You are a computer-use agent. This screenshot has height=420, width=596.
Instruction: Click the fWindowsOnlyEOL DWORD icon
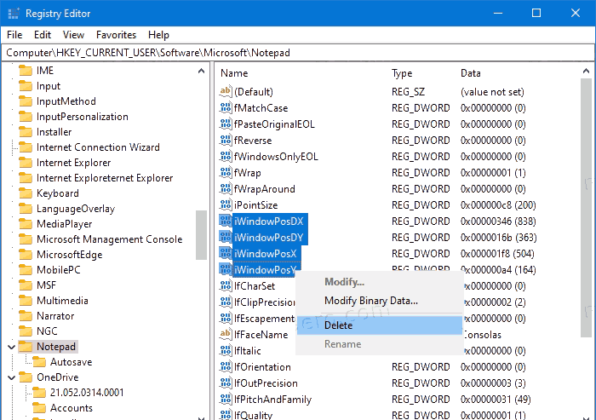[225, 157]
